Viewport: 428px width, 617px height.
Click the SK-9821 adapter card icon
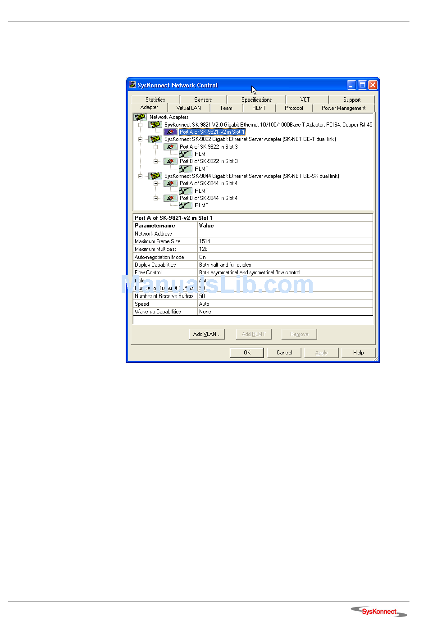[155, 125]
